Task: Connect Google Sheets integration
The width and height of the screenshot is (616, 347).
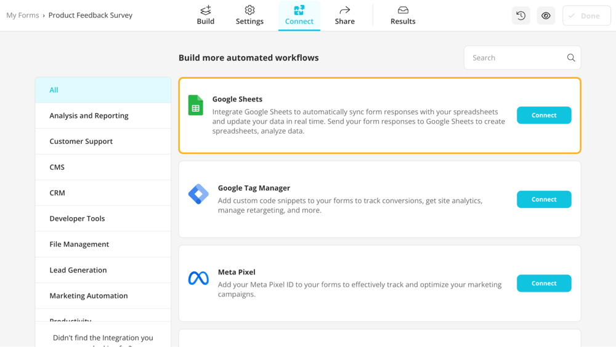Action: coord(544,115)
